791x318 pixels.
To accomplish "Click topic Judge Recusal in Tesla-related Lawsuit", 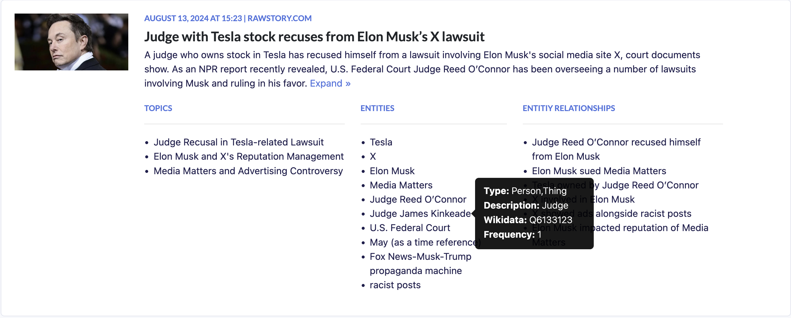I will [238, 142].
